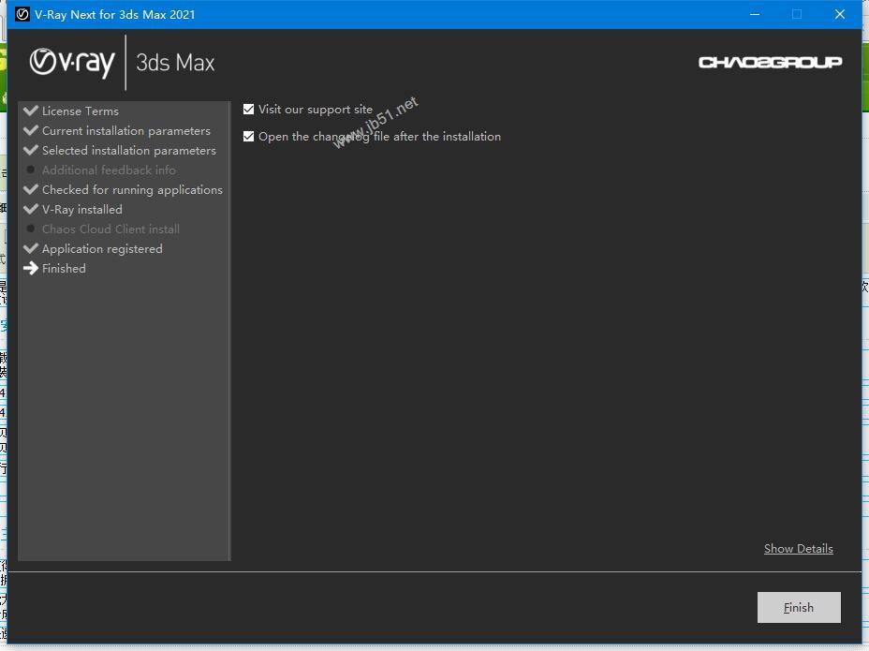The height and width of the screenshot is (651, 869).
Task: Disable Open the changelog file checkbox
Action: 248,137
